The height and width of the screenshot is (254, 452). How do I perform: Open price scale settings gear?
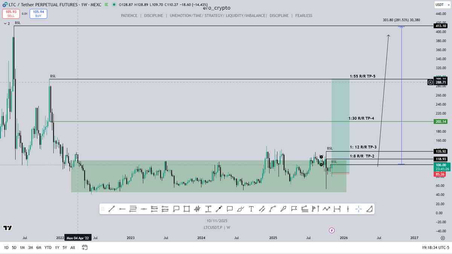442,238
